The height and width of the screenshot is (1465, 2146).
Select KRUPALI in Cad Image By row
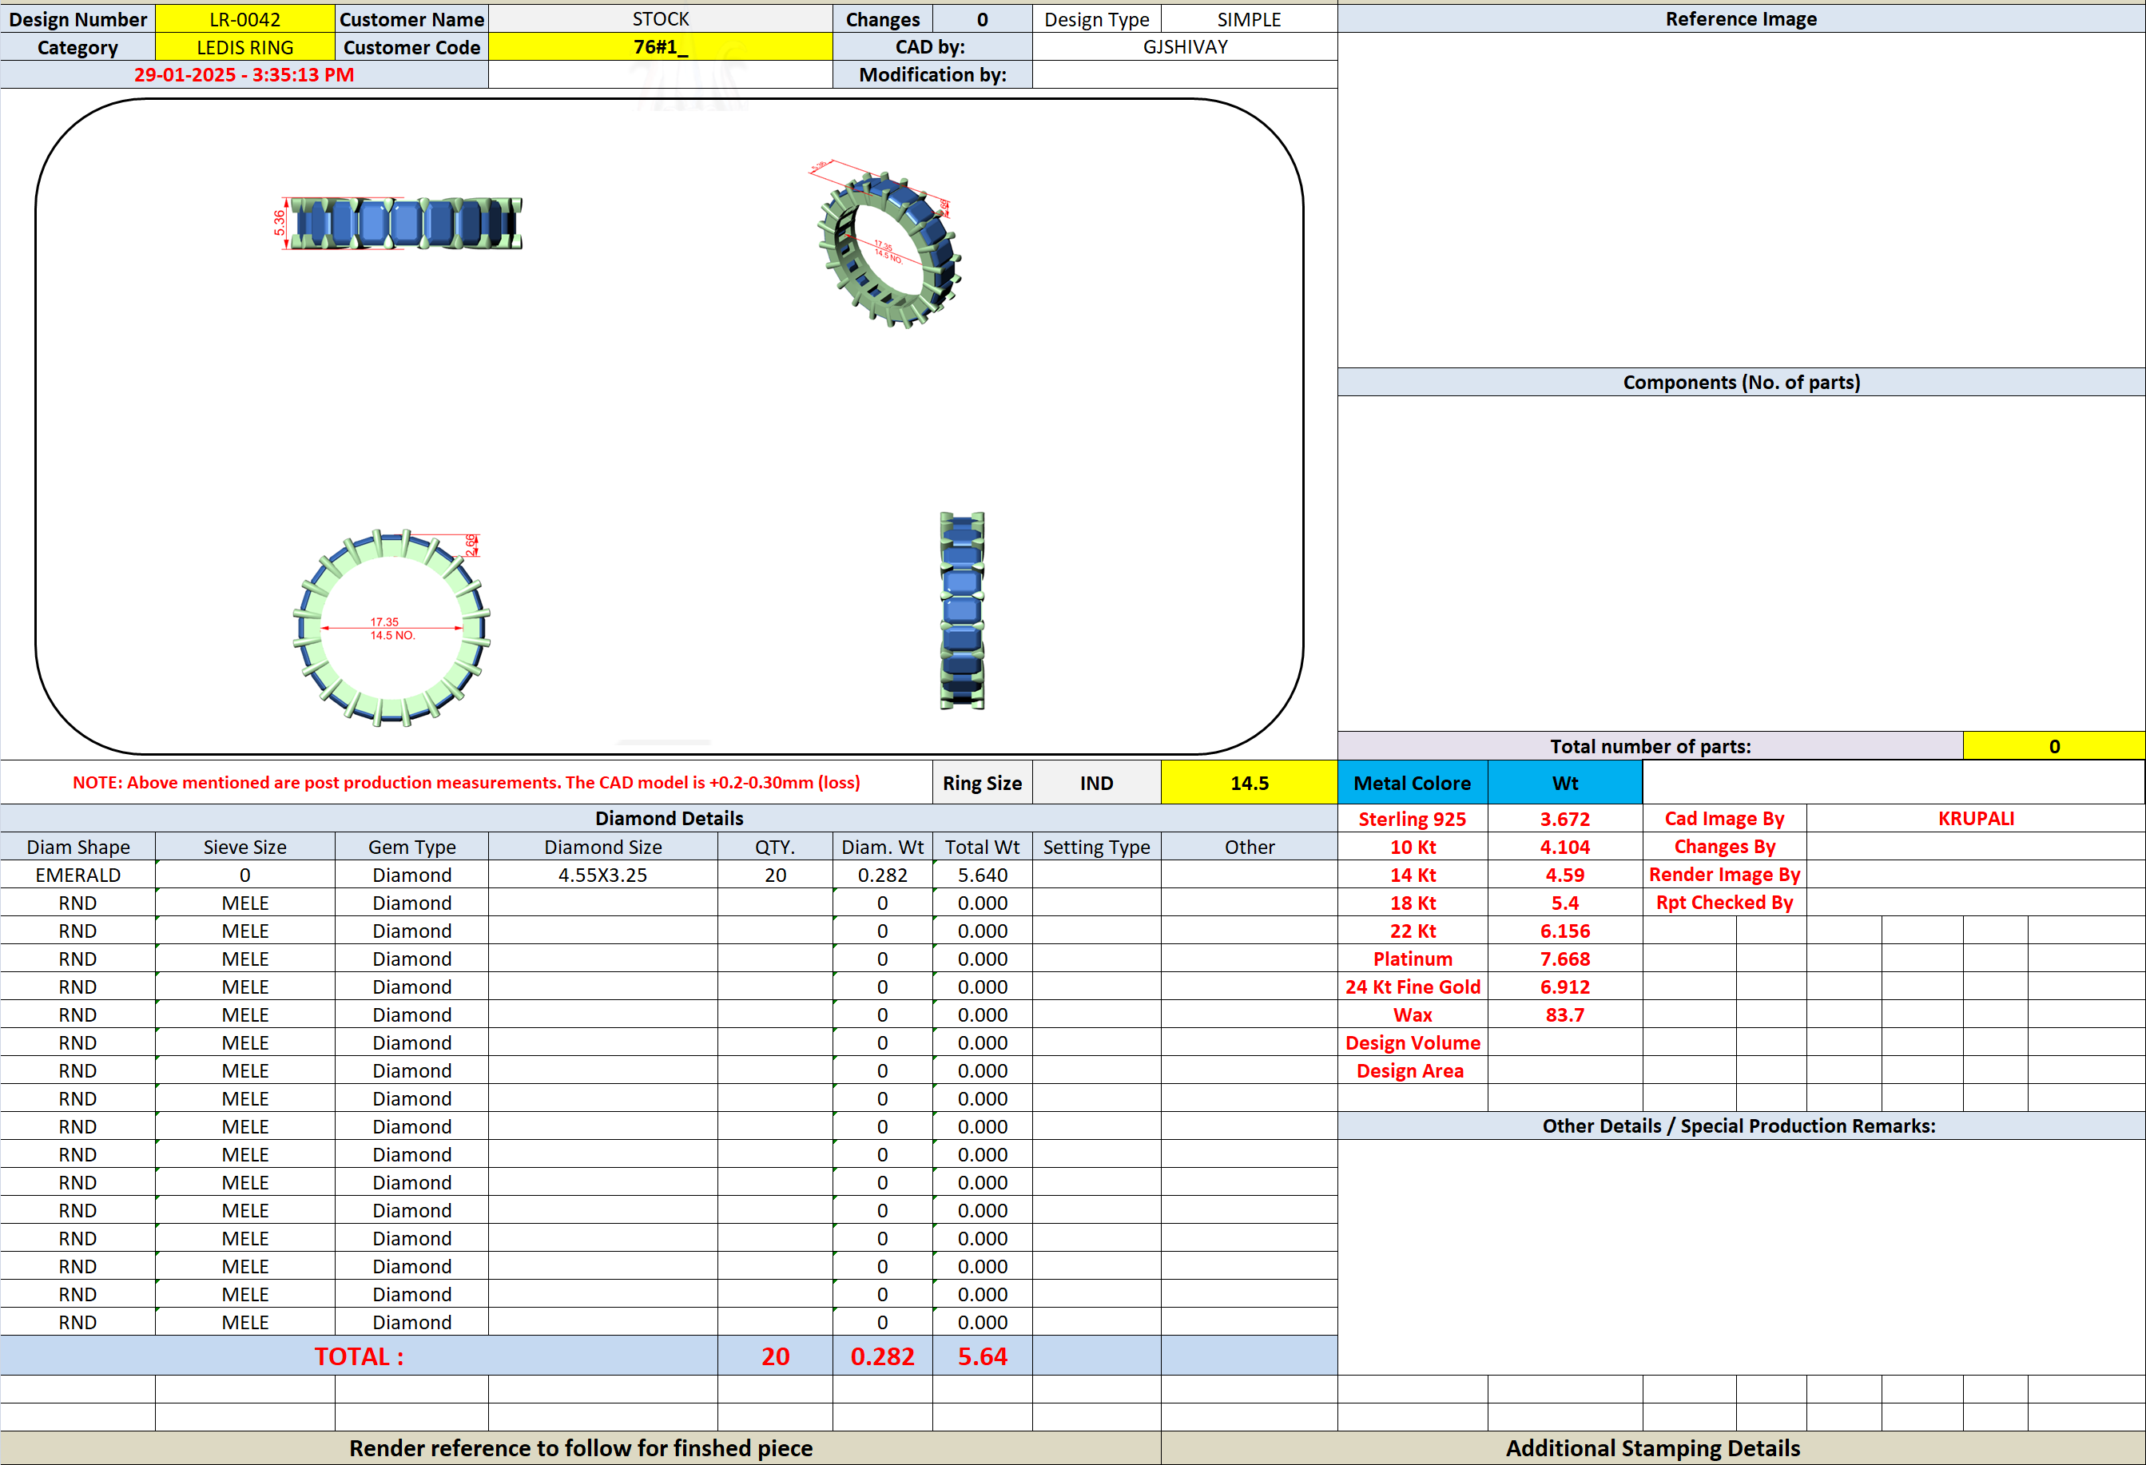(1975, 819)
